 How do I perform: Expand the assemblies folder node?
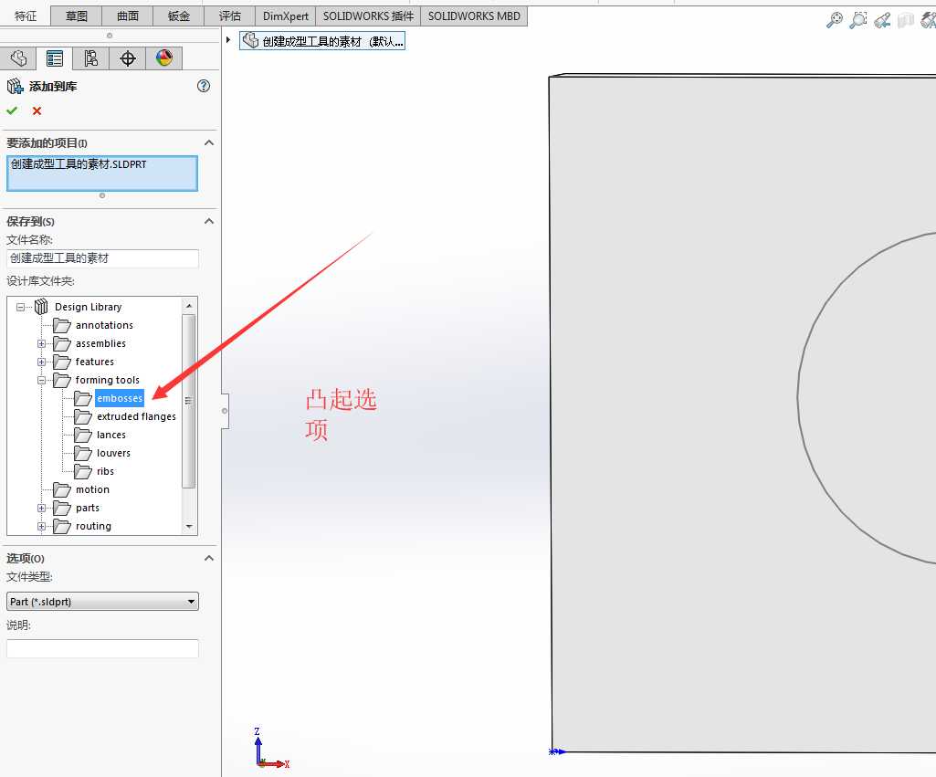click(41, 343)
